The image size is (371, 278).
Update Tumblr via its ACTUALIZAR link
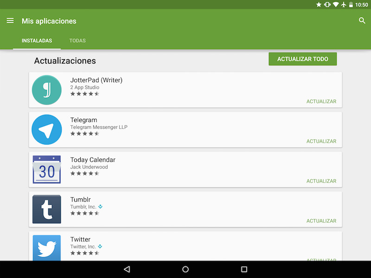(321, 221)
